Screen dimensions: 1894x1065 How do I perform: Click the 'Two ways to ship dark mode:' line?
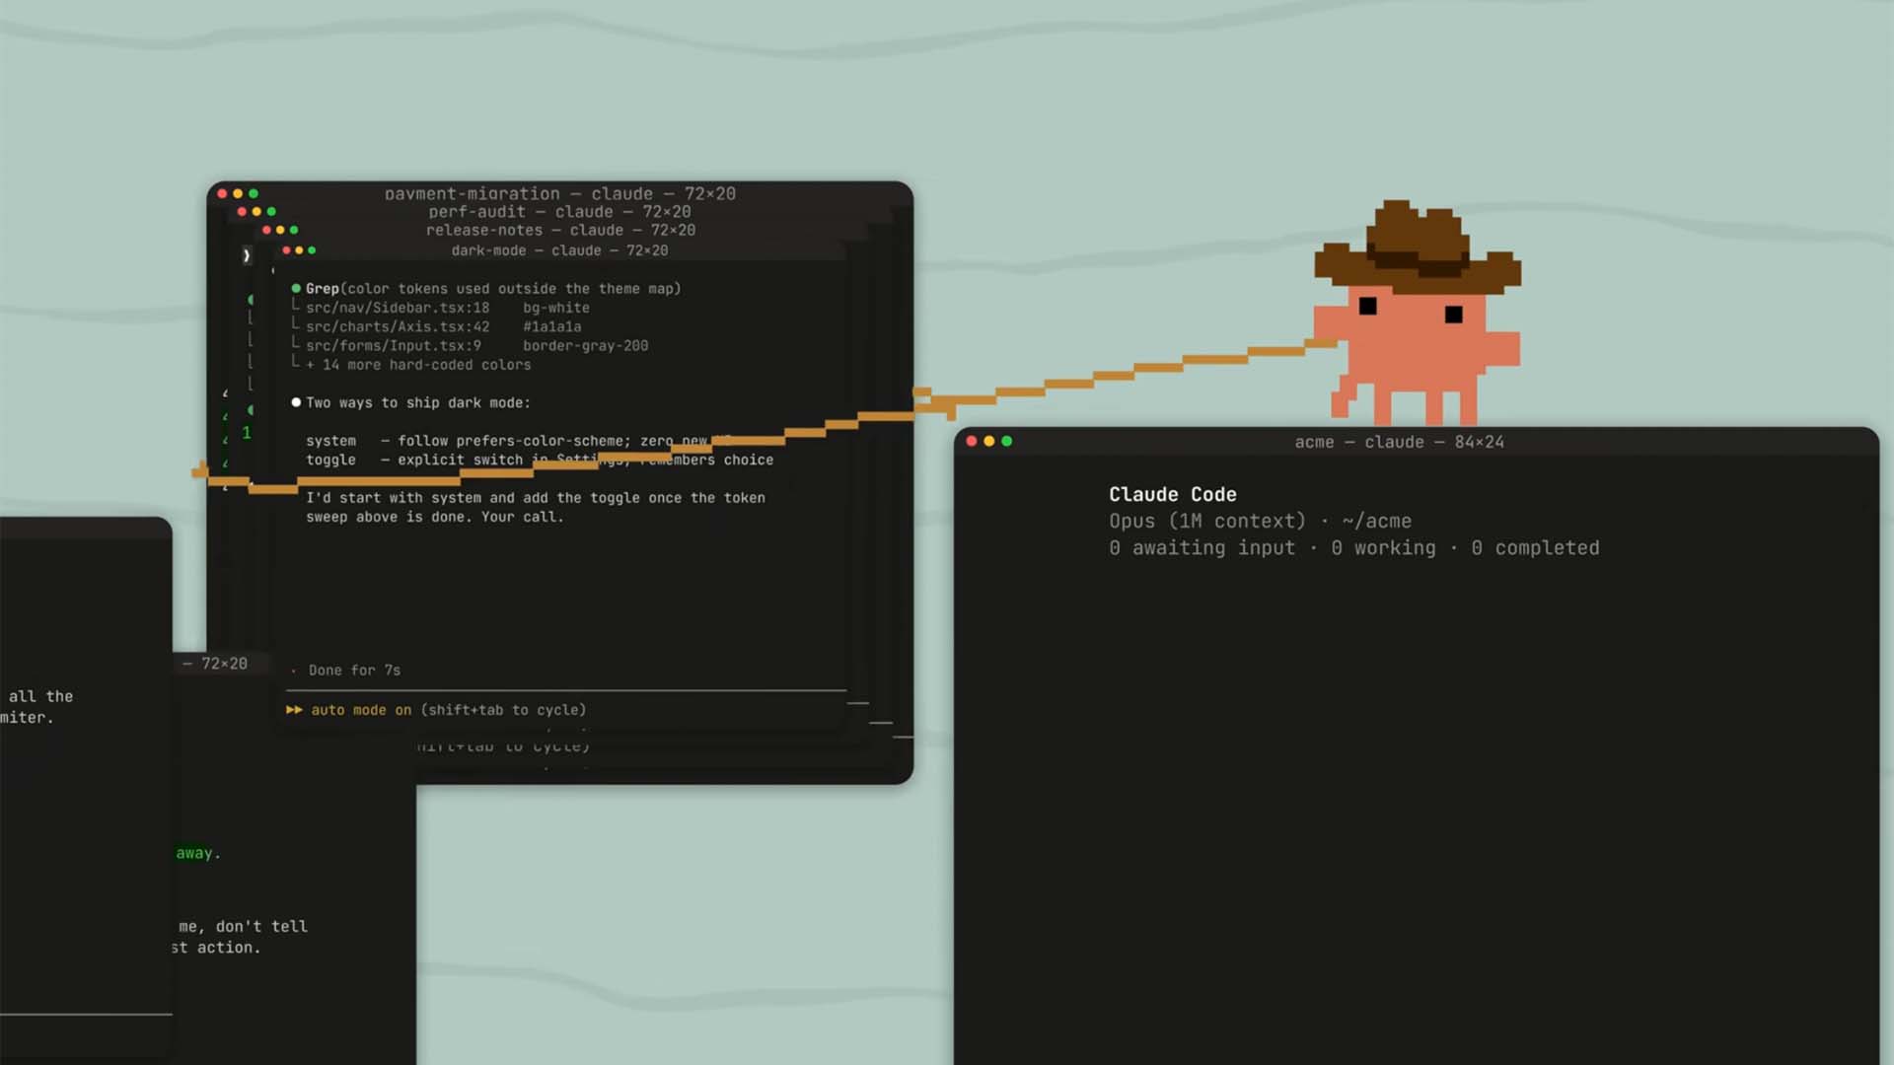point(418,403)
